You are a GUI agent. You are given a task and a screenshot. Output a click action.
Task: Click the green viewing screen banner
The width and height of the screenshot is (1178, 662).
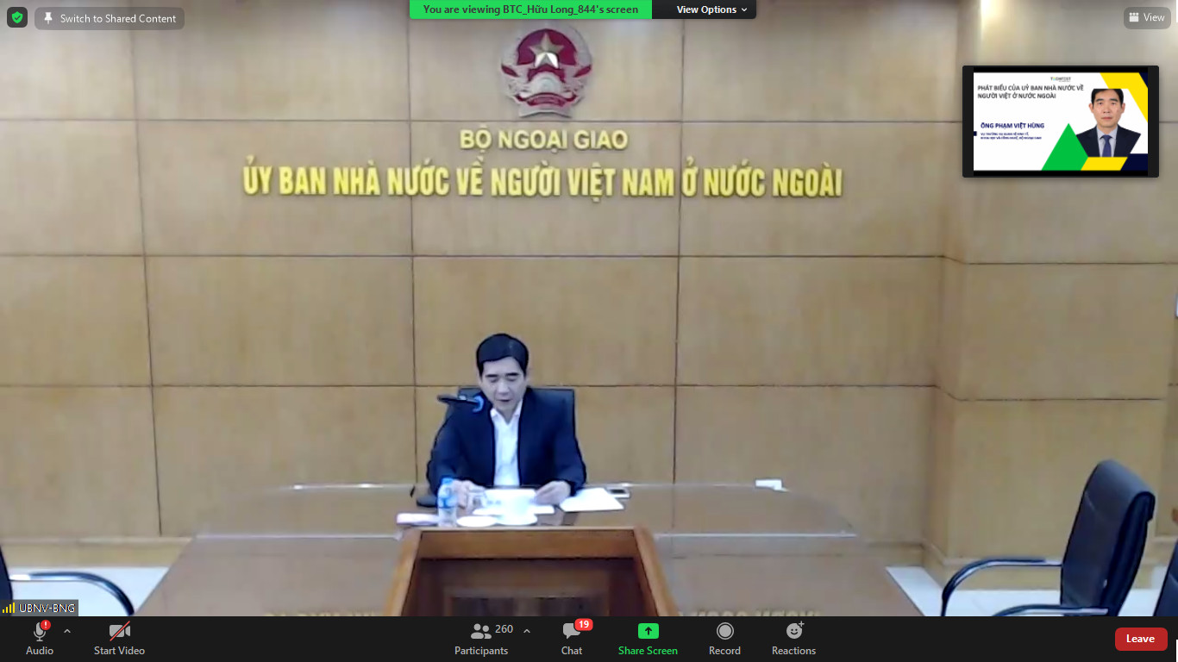(x=530, y=9)
